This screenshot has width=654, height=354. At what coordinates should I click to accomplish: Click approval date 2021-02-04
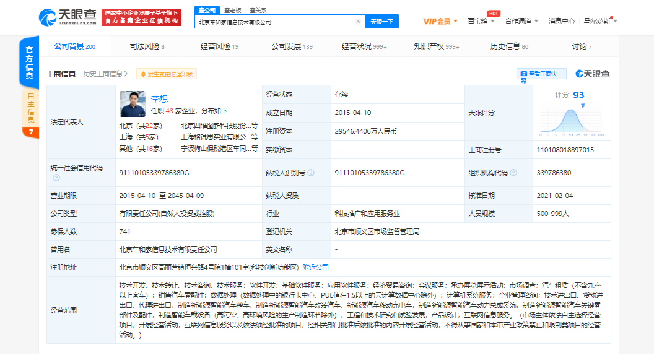coord(555,196)
